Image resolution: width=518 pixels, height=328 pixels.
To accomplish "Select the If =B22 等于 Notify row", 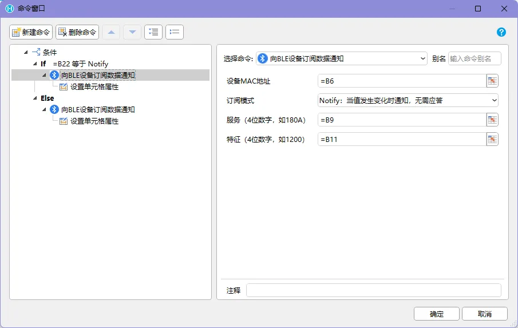I will pos(74,64).
